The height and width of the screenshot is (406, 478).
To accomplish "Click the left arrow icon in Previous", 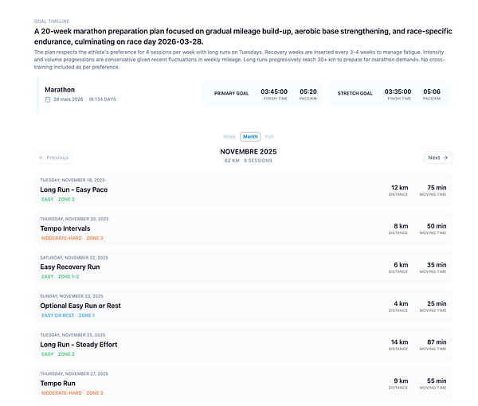I will [x=41, y=158].
